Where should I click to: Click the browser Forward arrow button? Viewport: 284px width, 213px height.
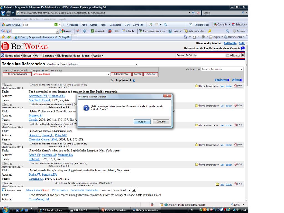[x=9, y=13]
